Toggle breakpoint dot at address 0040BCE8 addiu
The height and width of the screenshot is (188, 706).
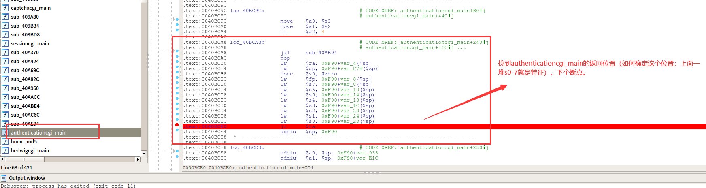(x=177, y=151)
